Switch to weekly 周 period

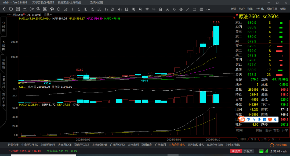(133, 9)
